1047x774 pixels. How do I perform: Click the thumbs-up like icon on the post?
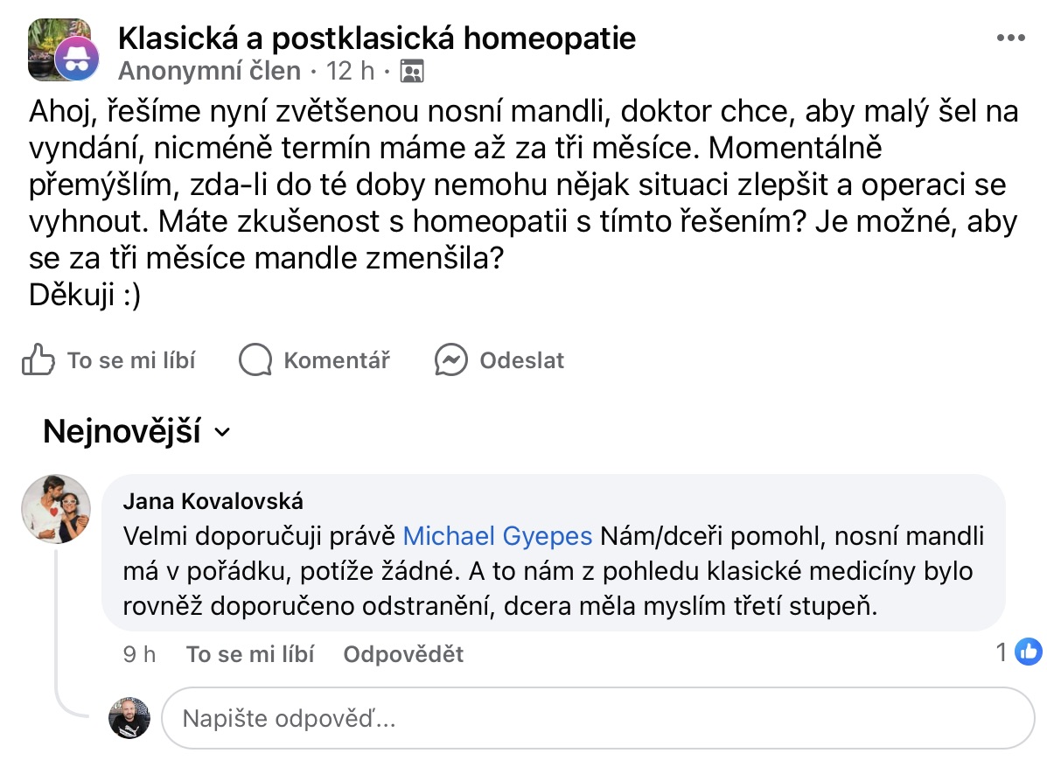pyautogui.click(x=38, y=360)
